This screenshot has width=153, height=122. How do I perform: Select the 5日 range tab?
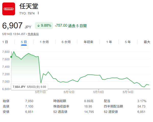coord(24,42)
